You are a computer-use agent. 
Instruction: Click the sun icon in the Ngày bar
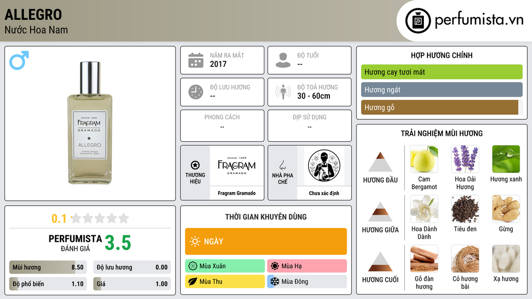tap(195, 241)
